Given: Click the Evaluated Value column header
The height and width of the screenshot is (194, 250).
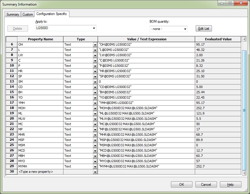Looking at the screenshot, I should tap(218, 39).
